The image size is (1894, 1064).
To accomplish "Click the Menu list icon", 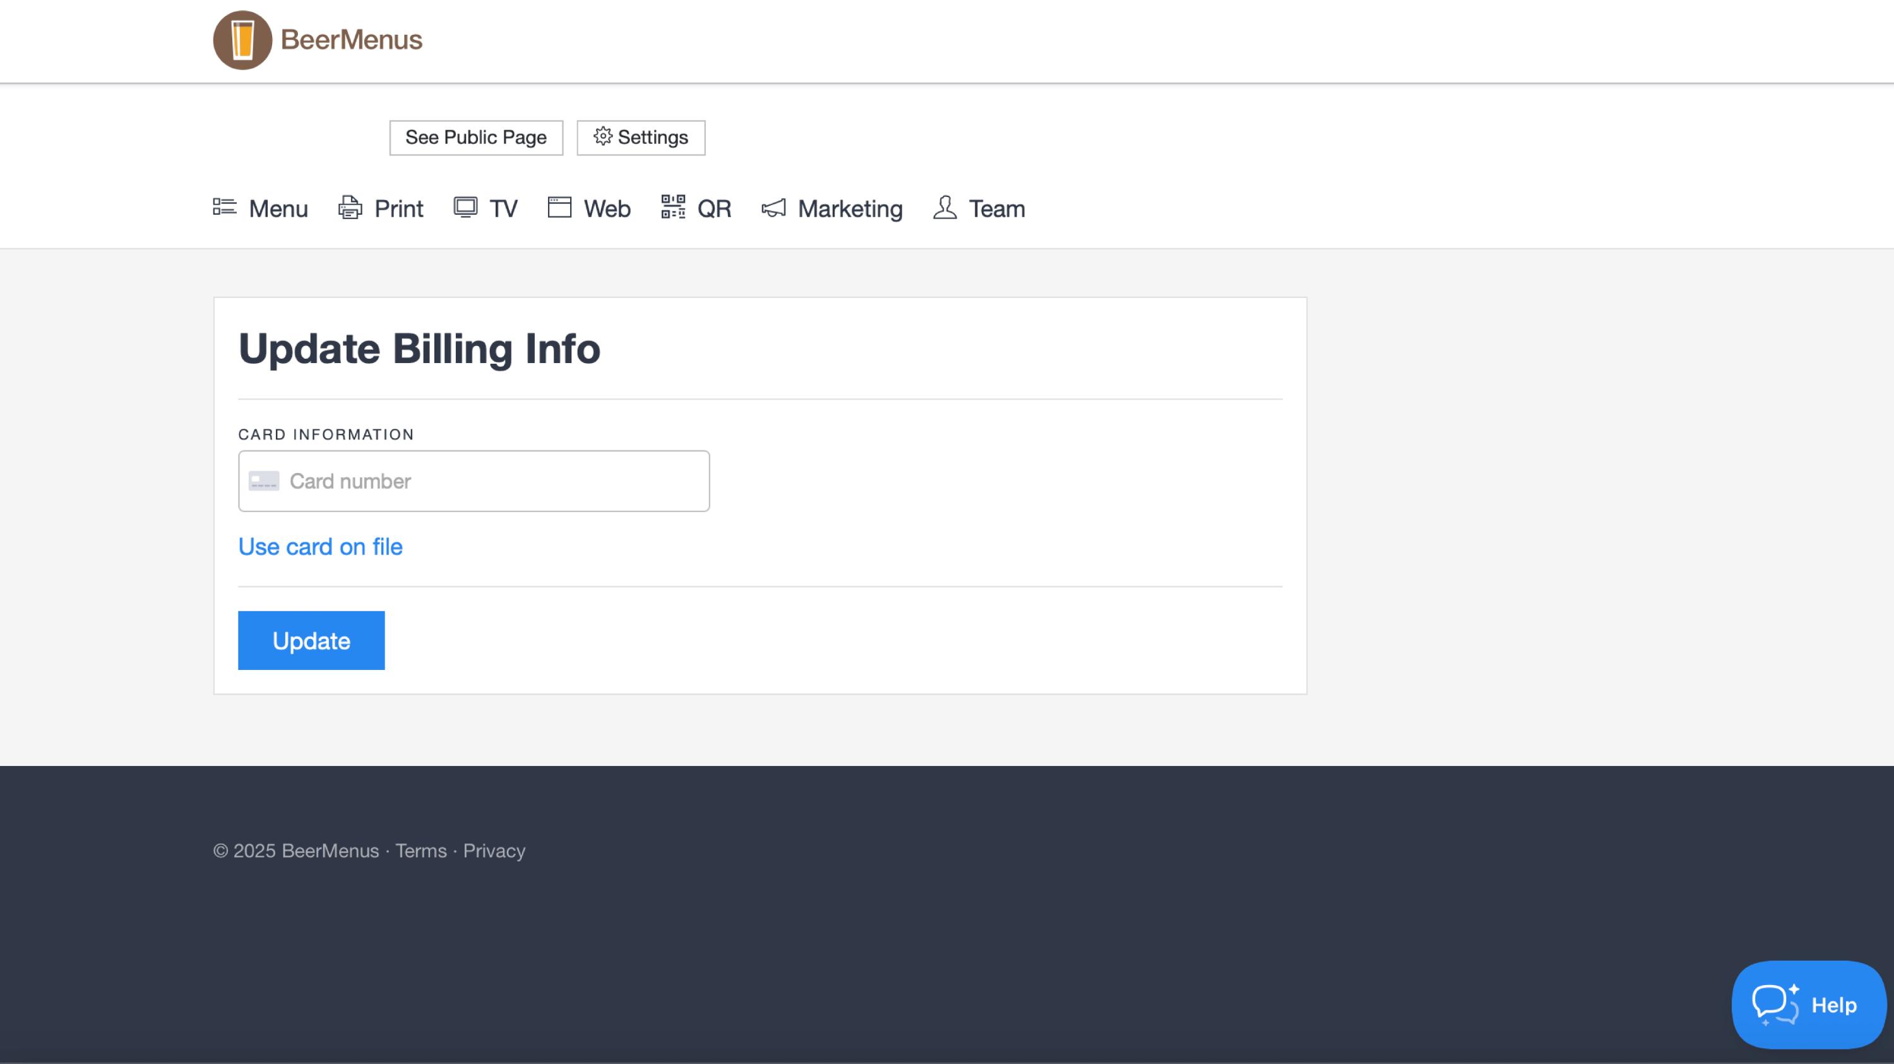I will tap(224, 207).
